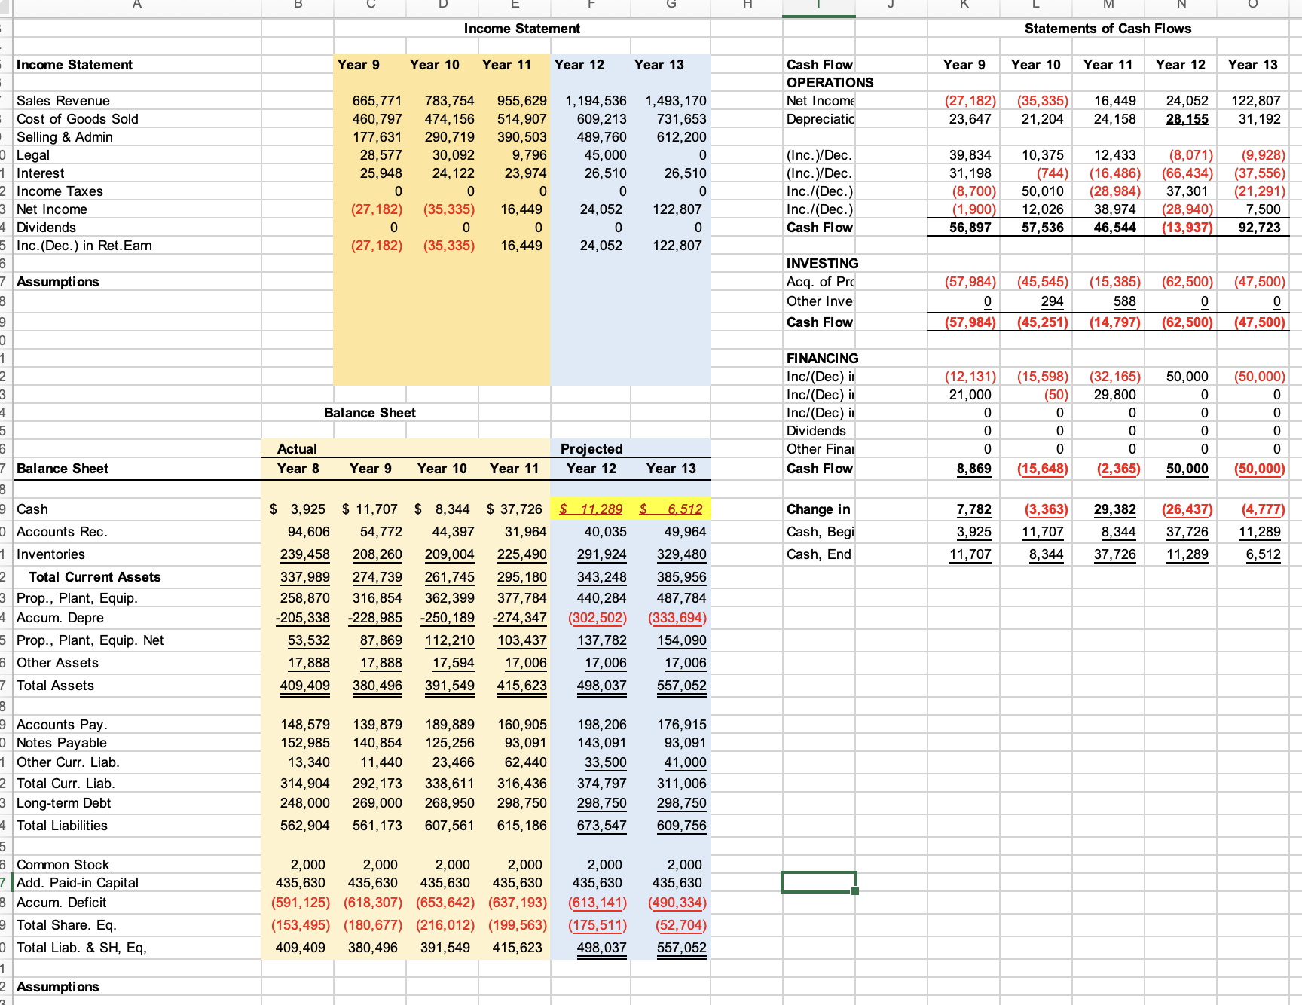Viewport: 1302px width, 1005px height.
Task: Select highlighted Cash Year 13 value 6,512
Action: (671, 509)
